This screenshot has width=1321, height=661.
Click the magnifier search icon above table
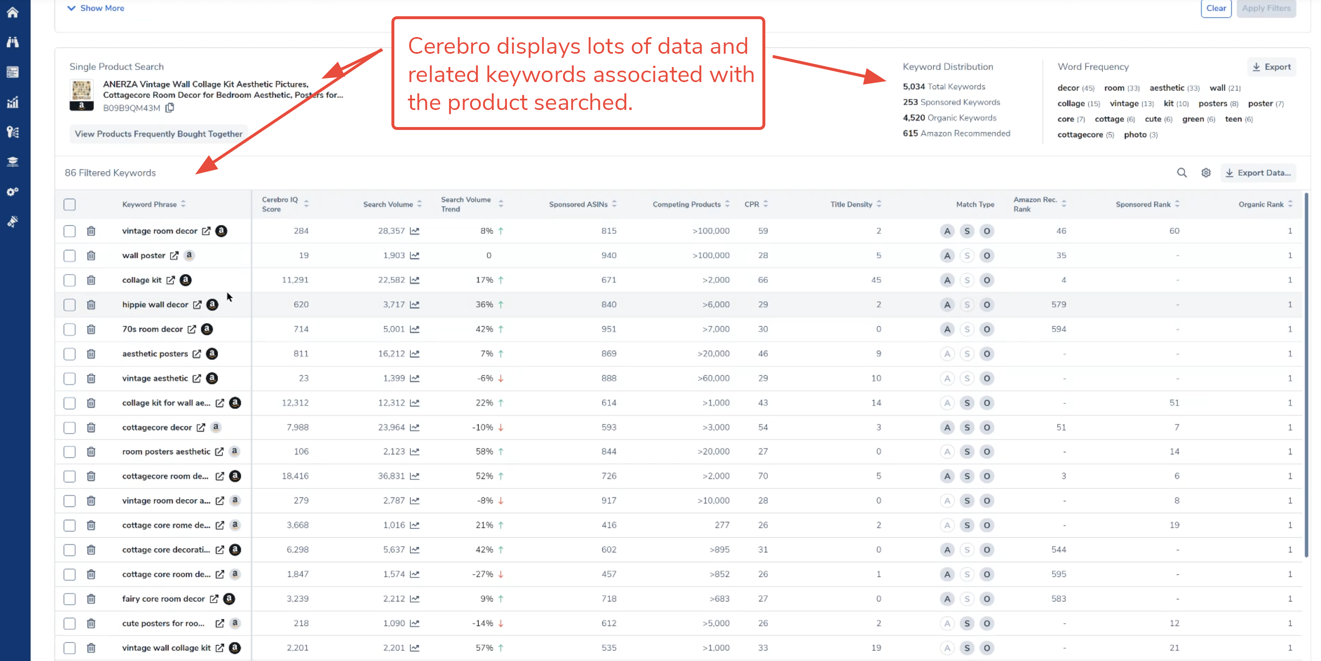[1181, 173]
